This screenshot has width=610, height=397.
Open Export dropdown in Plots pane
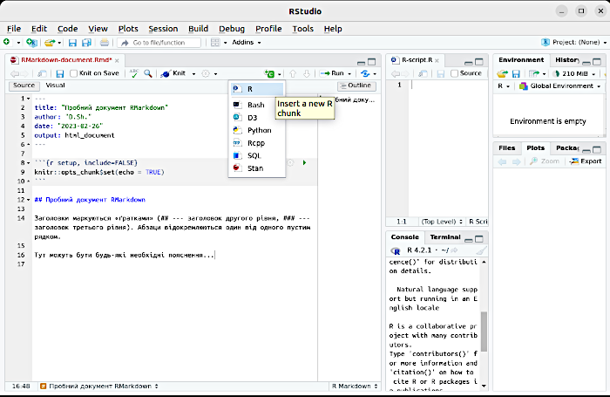[586, 161]
